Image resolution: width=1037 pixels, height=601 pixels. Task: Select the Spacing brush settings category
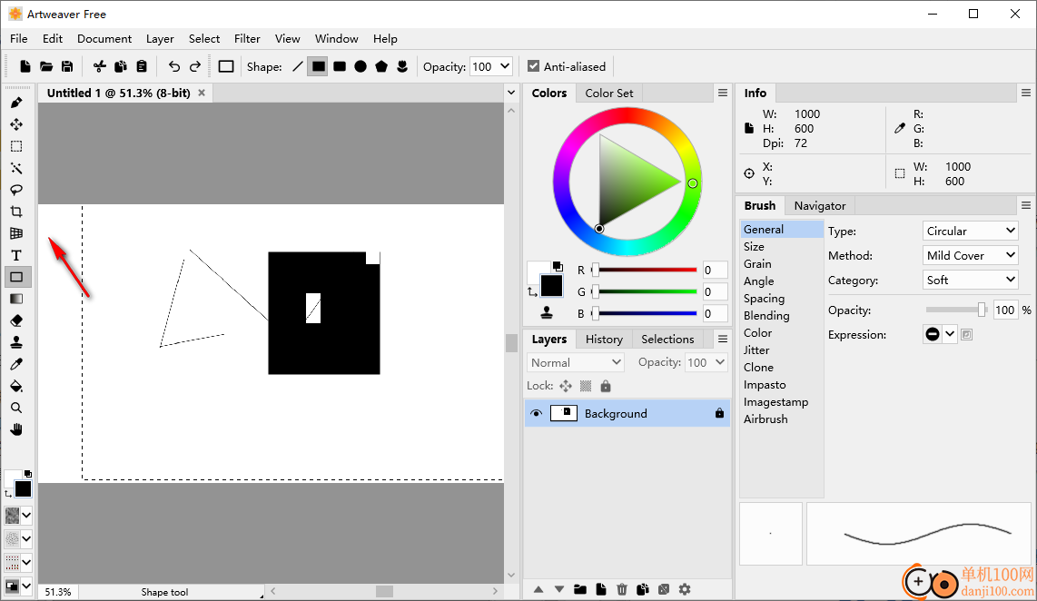764,298
